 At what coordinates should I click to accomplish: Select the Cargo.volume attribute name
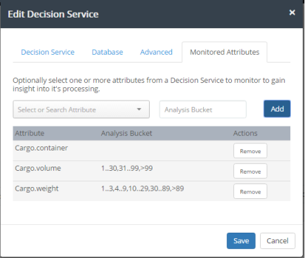38,168
